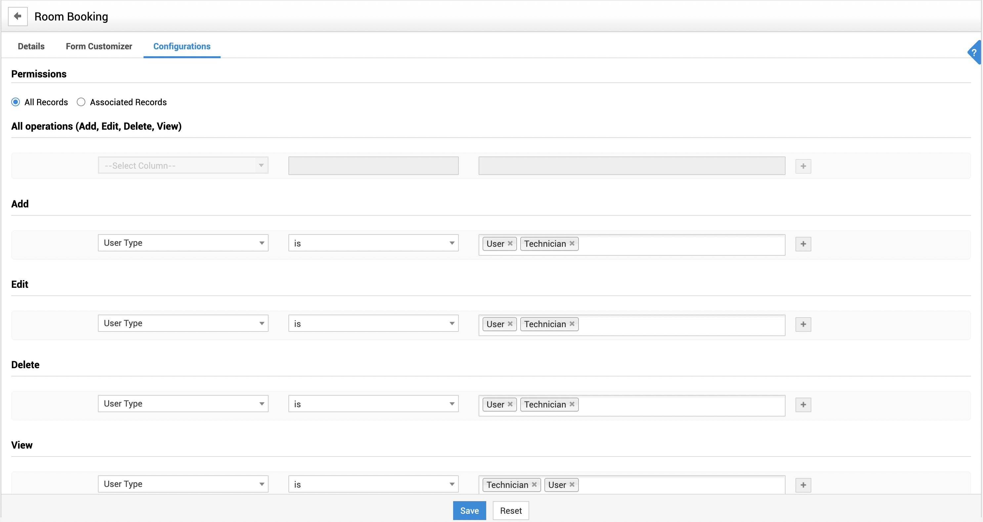983x522 pixels.
Task: Remove User tag from Add permission row
Action: 511,244
